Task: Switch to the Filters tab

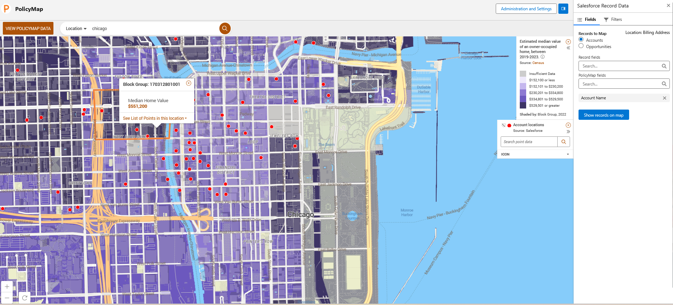Action: (613, 19)
